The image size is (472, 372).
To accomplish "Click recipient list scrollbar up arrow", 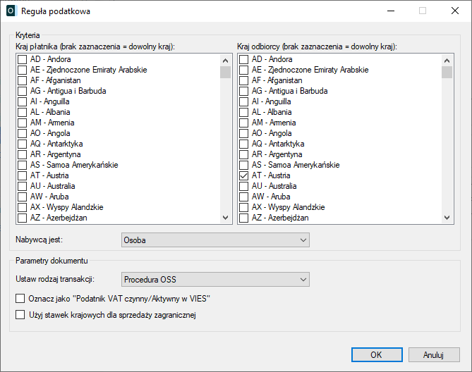I will coord(447,59).
